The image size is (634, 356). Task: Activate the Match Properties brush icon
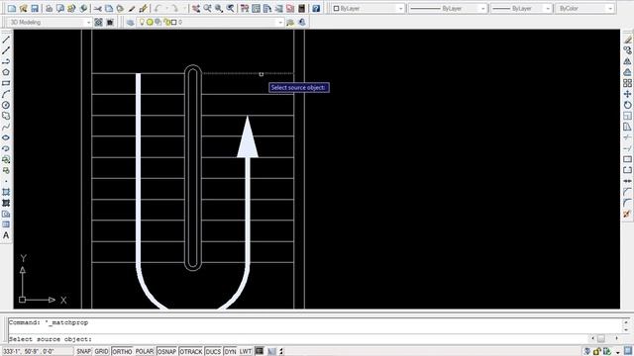pos(132,8)
